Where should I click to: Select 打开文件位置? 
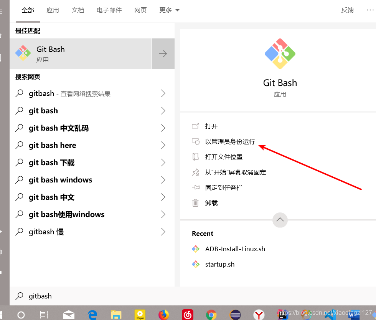tap(224, 157)
